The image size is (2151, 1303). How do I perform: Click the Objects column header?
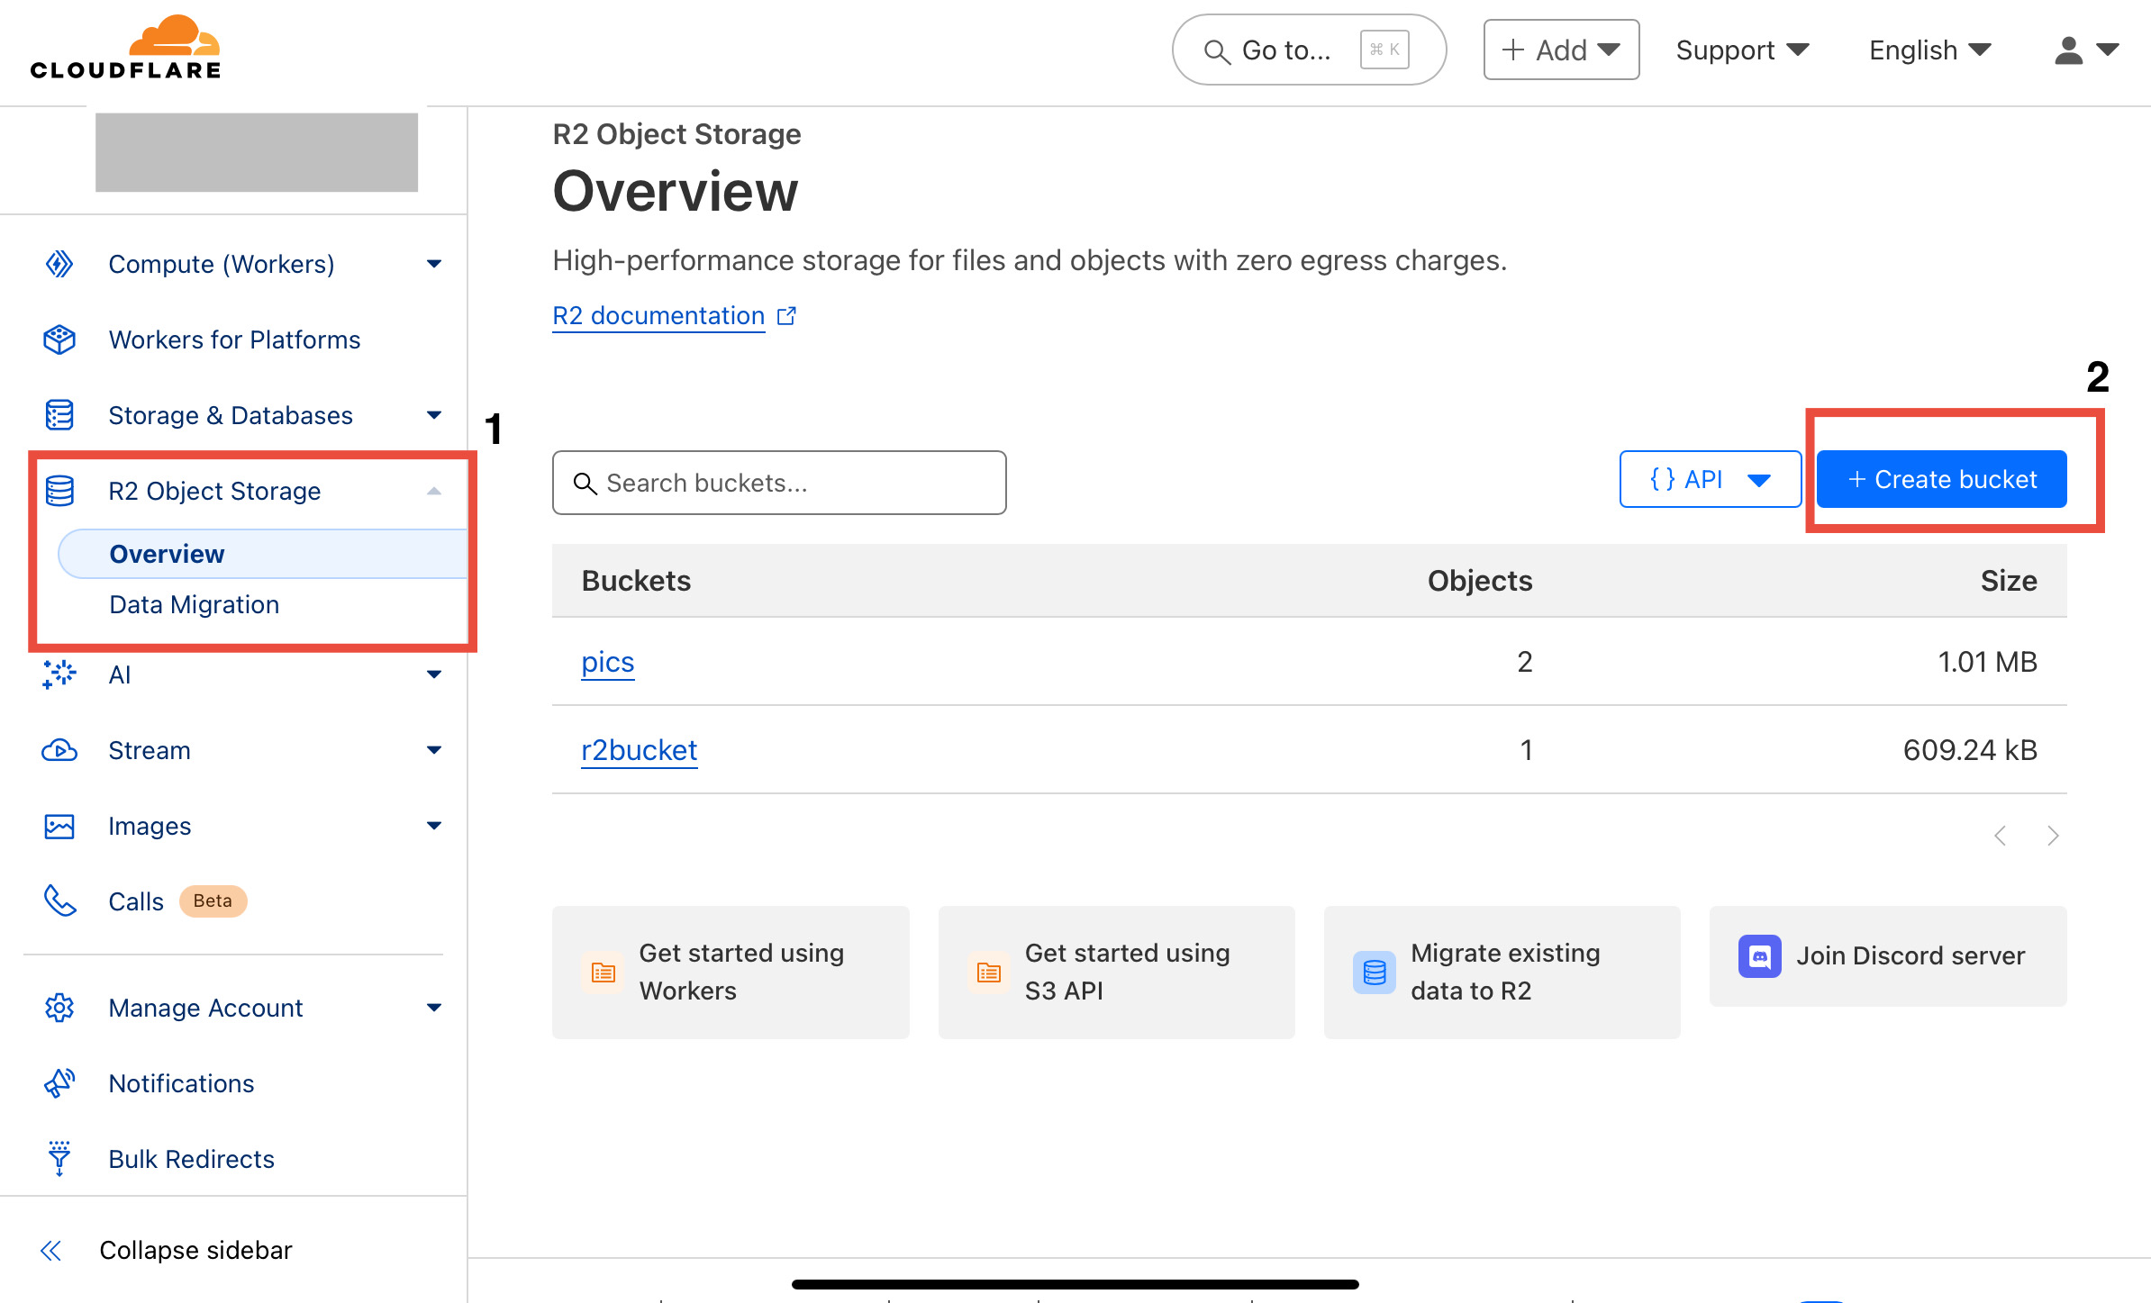pyautogui.click(x=1480, y=581)
